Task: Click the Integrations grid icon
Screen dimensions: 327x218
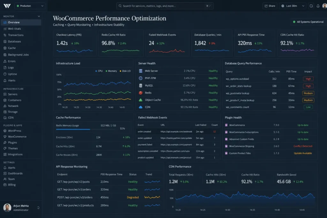Action: (x=5, y=154)
